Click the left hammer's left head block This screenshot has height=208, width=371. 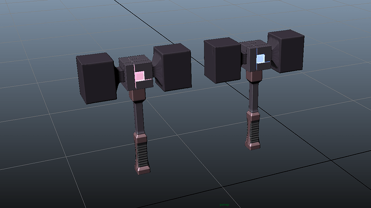tap(96, 78)
